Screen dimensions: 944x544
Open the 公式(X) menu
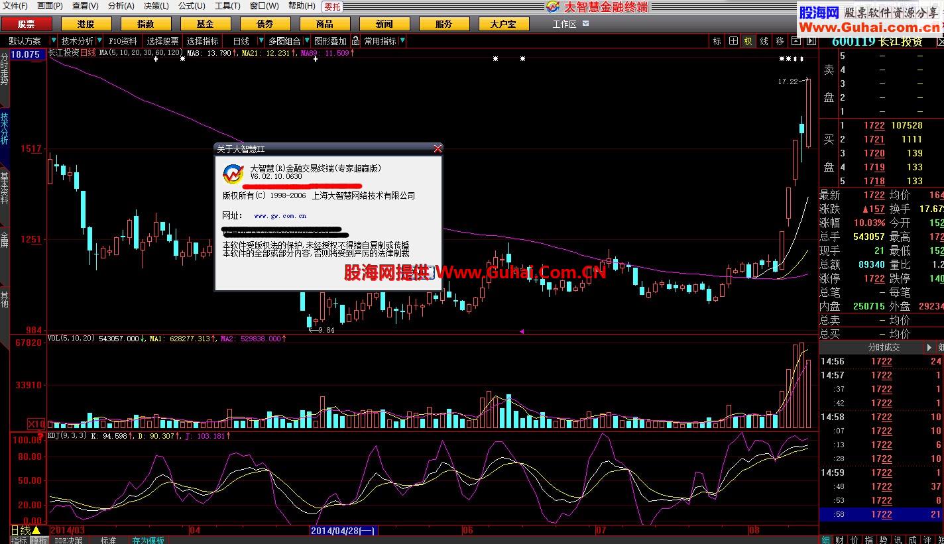click(192, 6)
